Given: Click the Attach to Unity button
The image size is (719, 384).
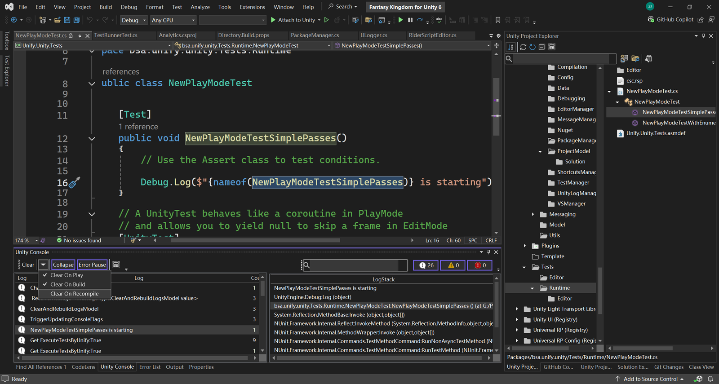Looking at the screenshot, I should 296,20.
